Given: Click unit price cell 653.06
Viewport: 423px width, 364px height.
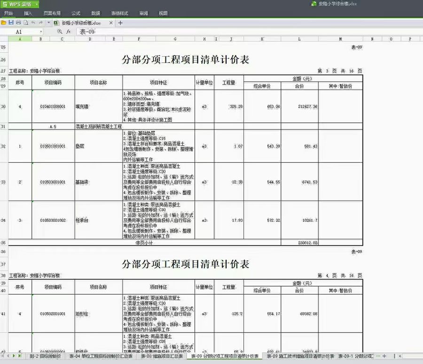Looking at the screenshot, I should click(262, 106).
